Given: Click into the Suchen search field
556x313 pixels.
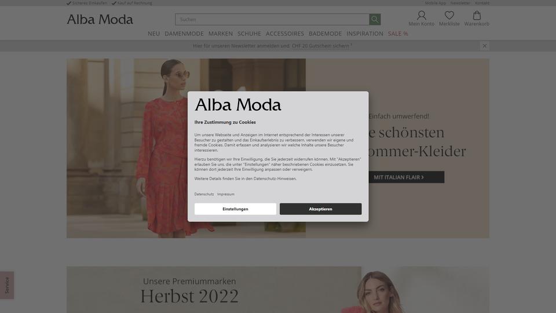Looking at the screenshot, I should (272, 19).
